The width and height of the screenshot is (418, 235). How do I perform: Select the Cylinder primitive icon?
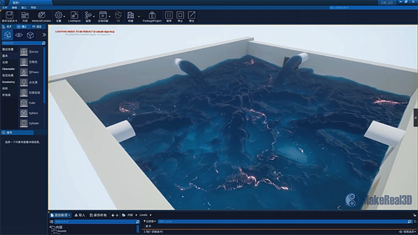click(24, 123)
